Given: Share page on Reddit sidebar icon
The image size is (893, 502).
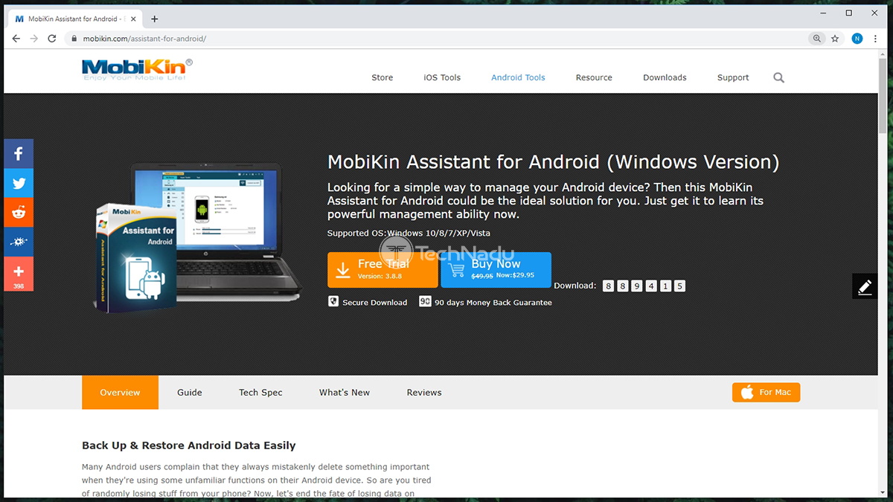Looking at the screenshot, I should [19, 213].
